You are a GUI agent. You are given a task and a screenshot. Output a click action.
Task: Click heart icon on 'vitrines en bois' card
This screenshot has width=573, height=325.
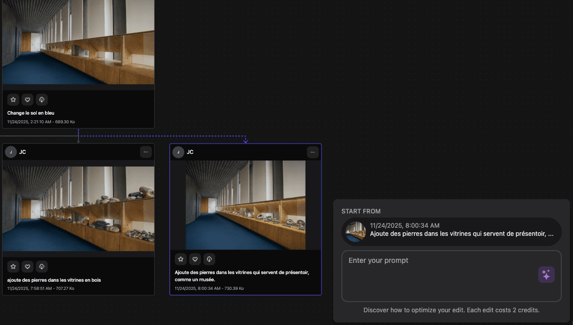click(28, 266)
